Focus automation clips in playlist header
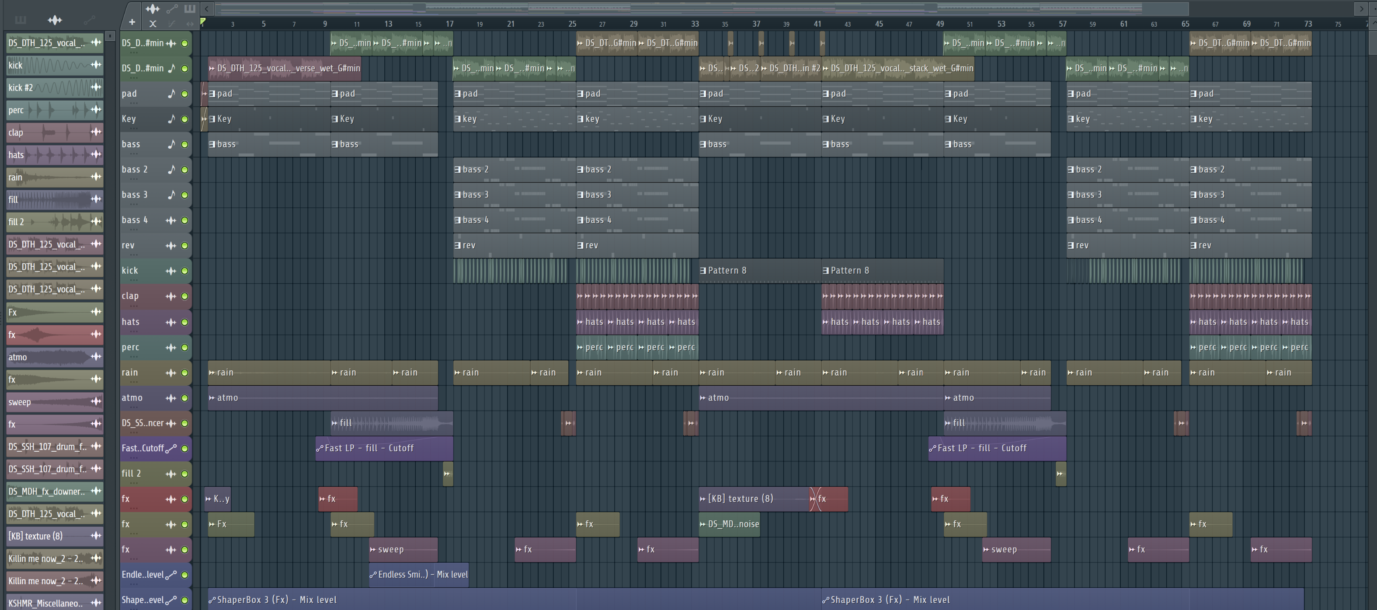The image size is (1377, 610). click(172, 9)
